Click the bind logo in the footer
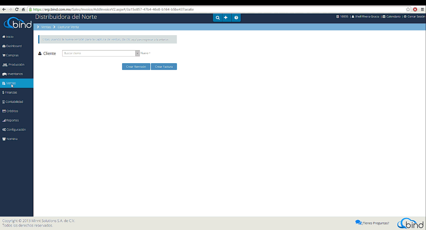 tap(410, 223)
